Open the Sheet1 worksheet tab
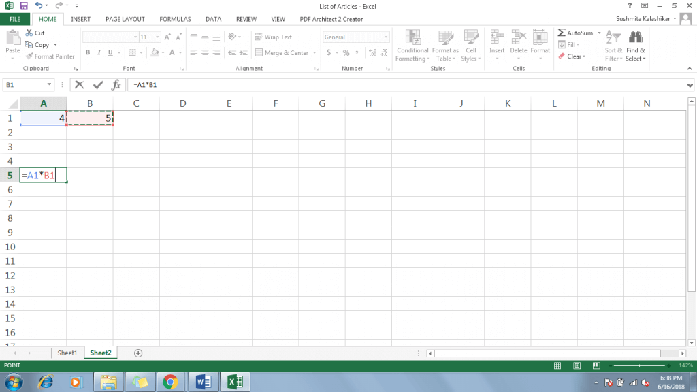Image resolution: width=697 pixels, height=392 pixels. [x=67, y=353]
